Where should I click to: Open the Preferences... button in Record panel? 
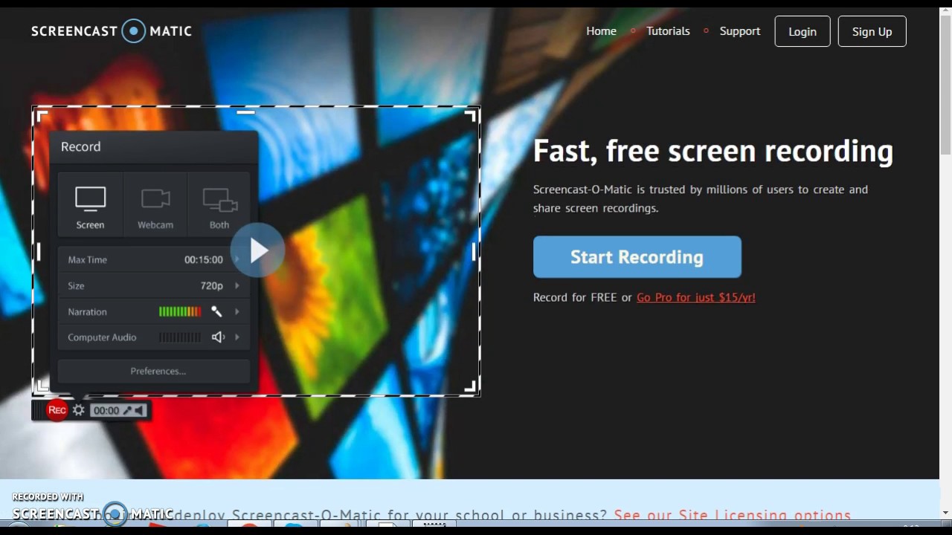point(154,371)
